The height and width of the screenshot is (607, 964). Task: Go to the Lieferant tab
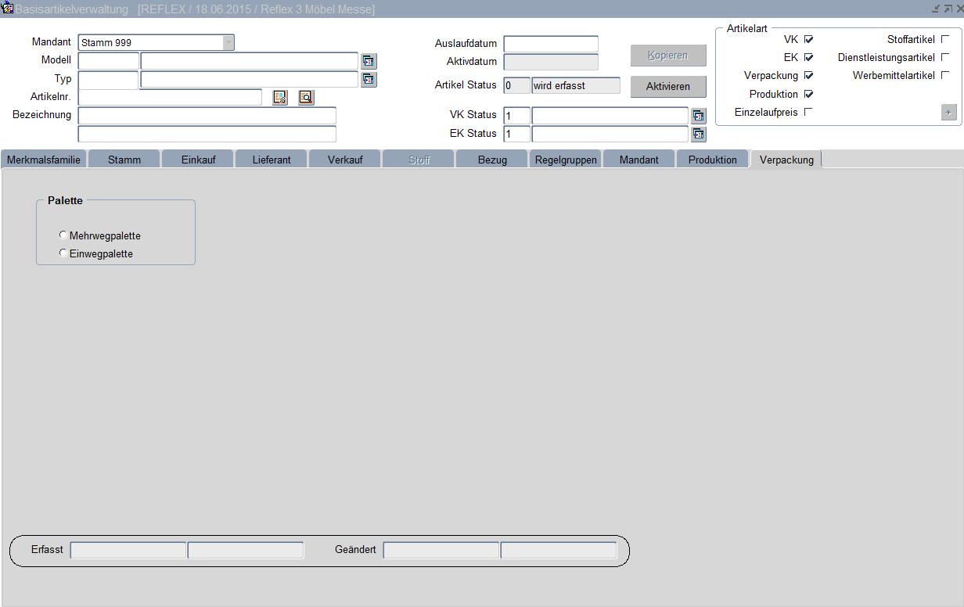272,160
